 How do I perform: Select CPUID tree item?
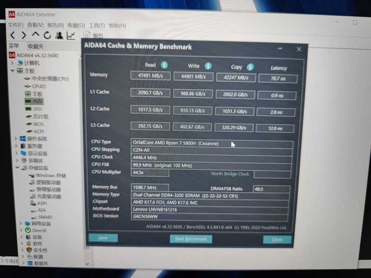pos(39,86)
